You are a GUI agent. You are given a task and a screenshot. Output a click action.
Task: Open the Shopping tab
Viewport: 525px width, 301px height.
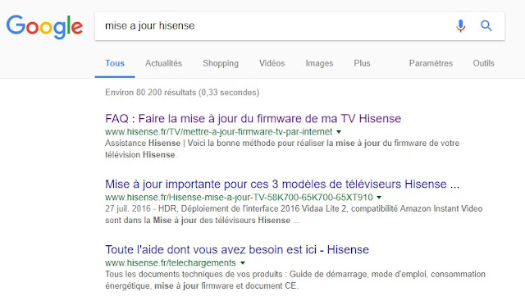221,63
